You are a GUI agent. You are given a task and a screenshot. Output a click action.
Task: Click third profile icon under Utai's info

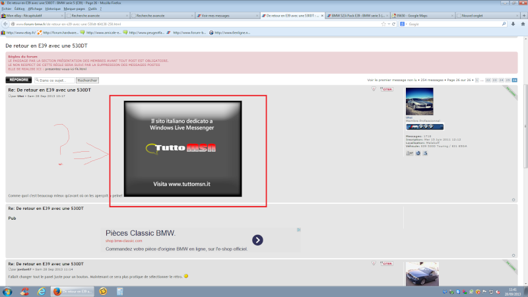(425, 153)
